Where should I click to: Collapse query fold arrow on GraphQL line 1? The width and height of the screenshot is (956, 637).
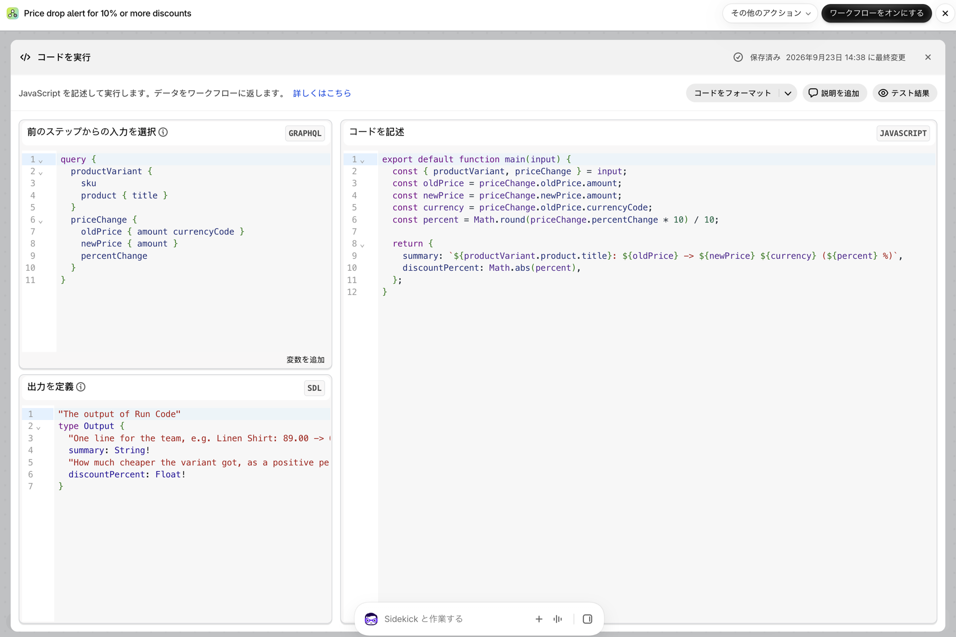[41, 160]
